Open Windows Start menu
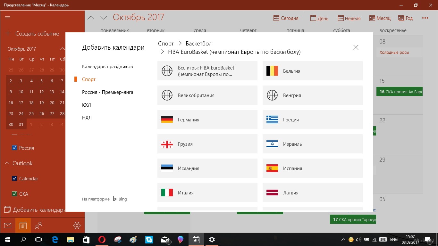 (8, 240)
